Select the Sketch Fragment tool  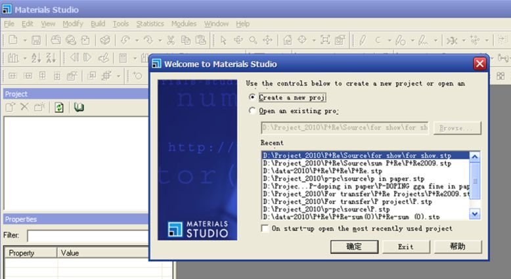[423, 40]
